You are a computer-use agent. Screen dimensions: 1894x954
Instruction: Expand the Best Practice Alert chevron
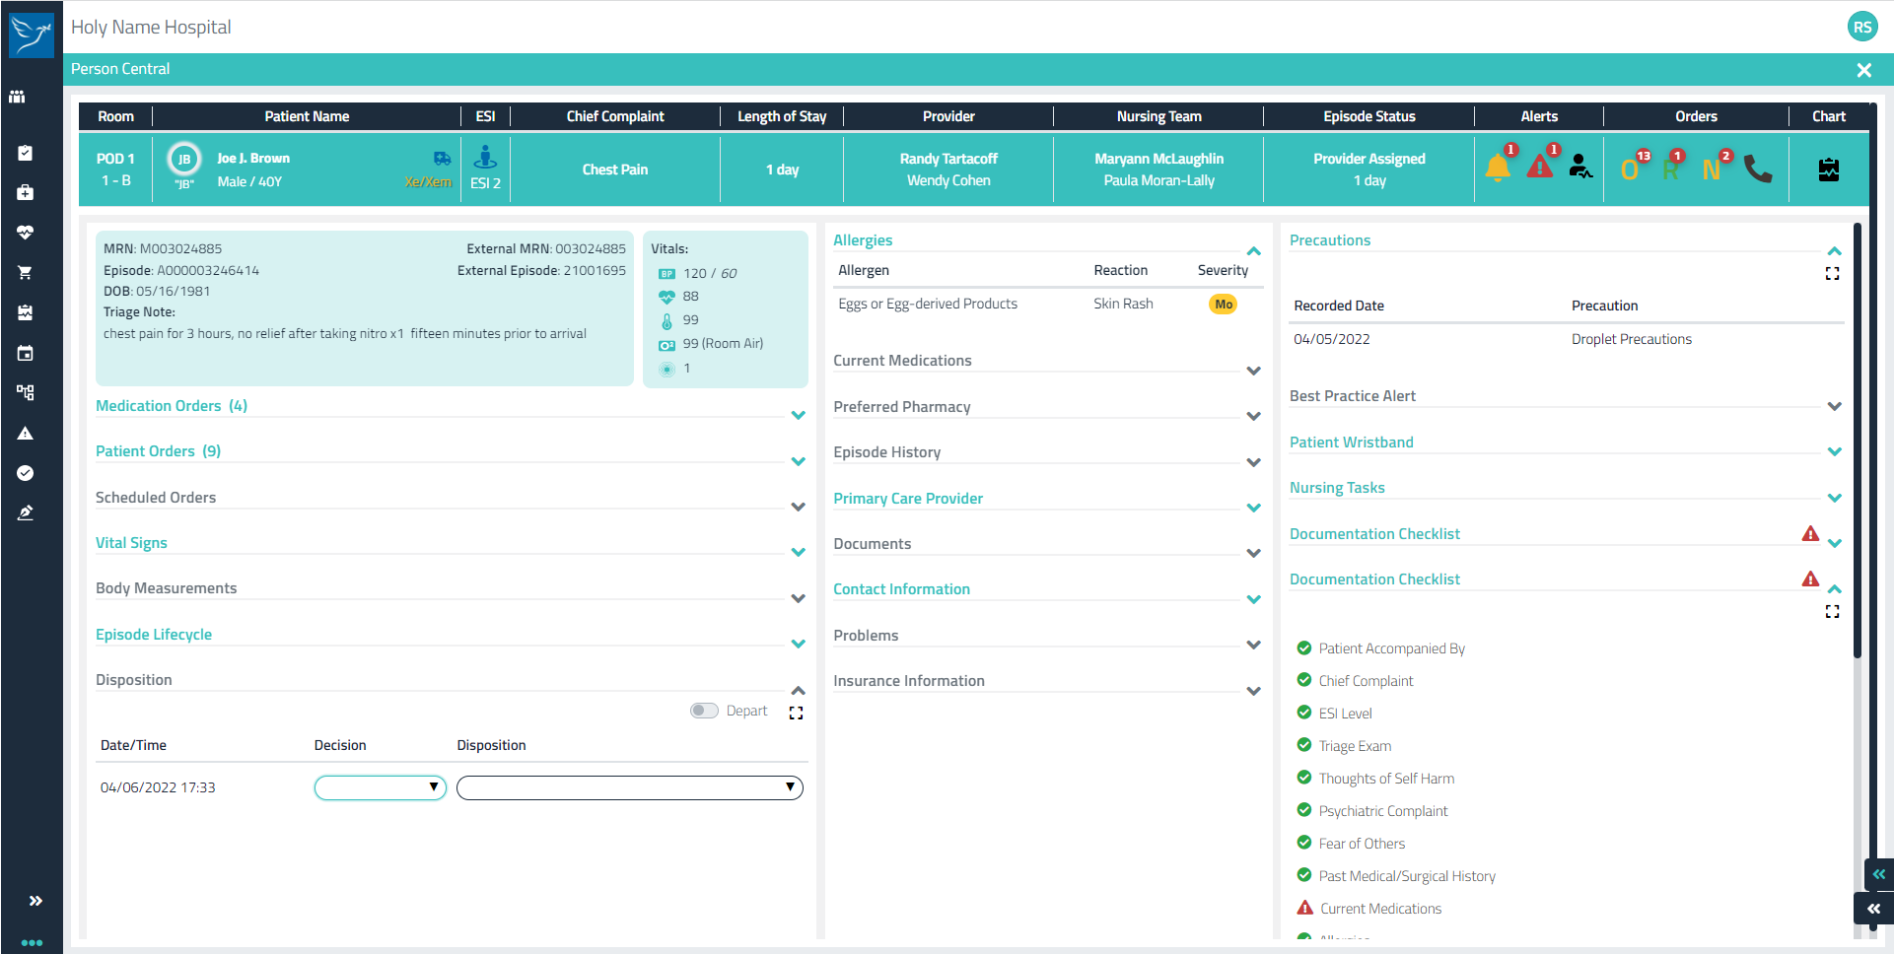coord(1835,406)
